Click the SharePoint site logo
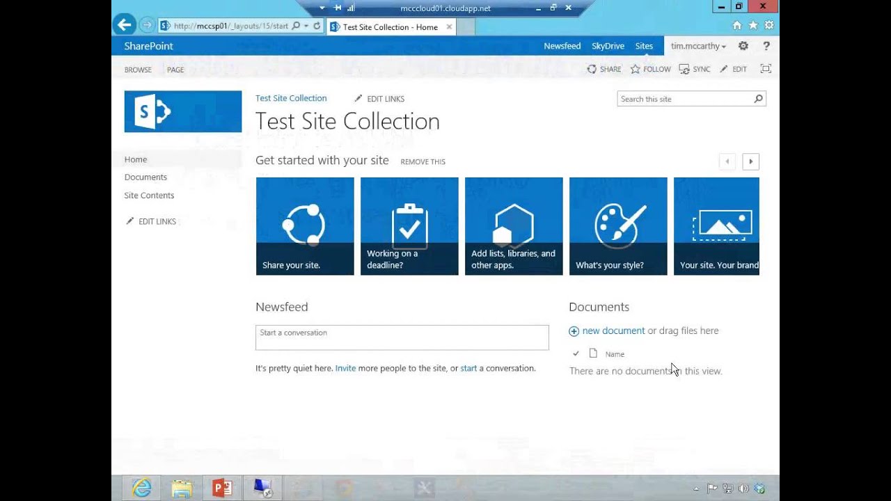This screenshot has width=891, height=501. [x=183, y=111]
